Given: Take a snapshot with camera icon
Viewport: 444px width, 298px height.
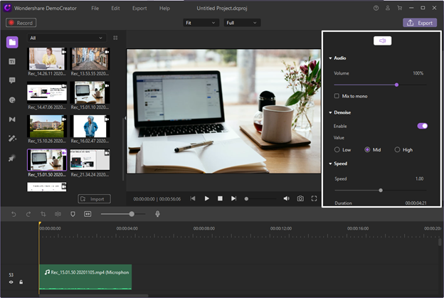Looking at the screenshot, I should [x=300, y=198].
